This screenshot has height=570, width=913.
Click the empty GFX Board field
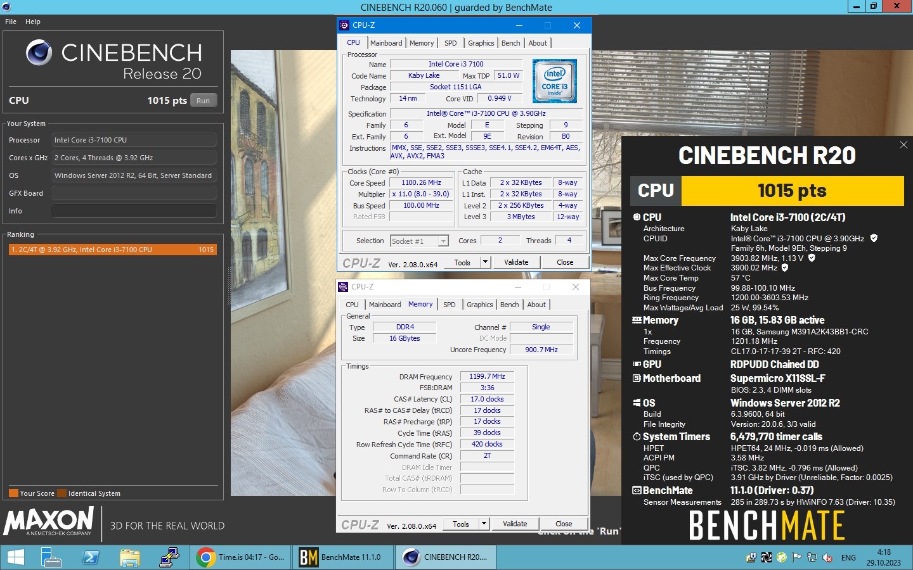[134, 193]
